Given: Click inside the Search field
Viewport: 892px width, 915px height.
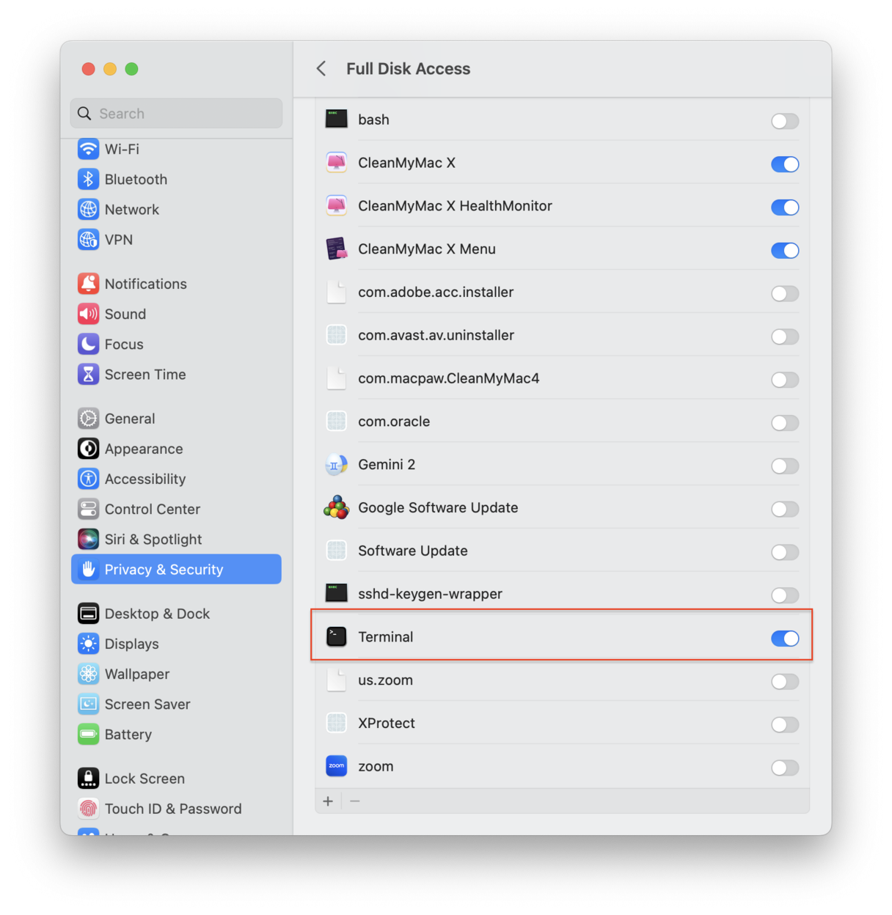Looking at the screenshot, I should [x=176, y=113].
